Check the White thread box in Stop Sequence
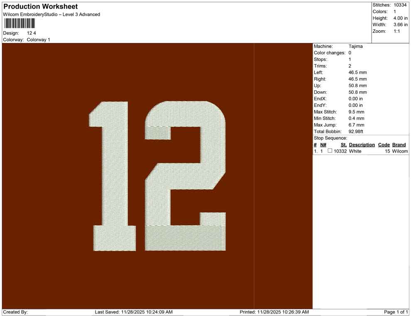 [330, 151]
